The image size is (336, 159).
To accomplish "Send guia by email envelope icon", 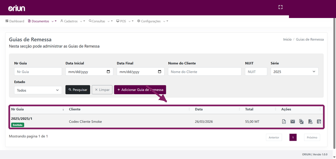I will 292,122.
